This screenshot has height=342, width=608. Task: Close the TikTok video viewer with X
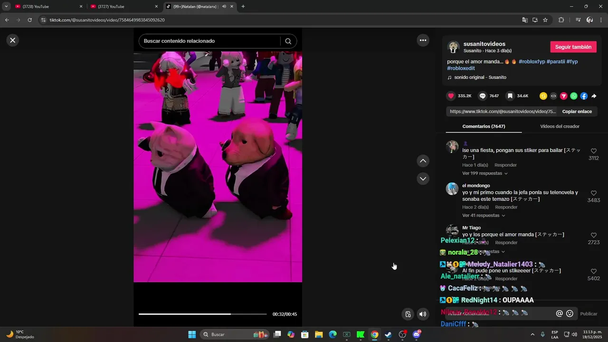13,40
